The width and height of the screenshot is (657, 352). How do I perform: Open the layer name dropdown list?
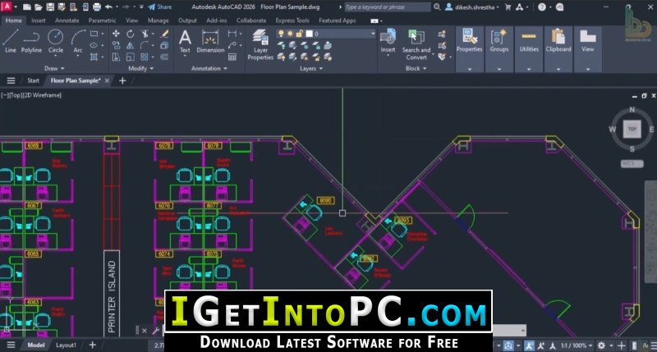pyautogui.click(x=373, y=34)
